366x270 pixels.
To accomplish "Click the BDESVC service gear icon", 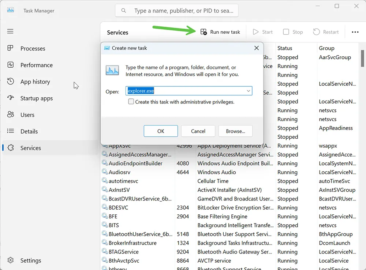I will 105,207.
